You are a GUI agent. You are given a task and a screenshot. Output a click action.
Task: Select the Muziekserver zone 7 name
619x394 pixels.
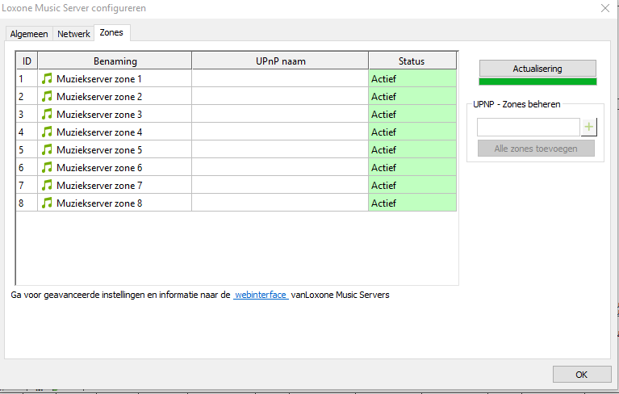coord(99,186)
